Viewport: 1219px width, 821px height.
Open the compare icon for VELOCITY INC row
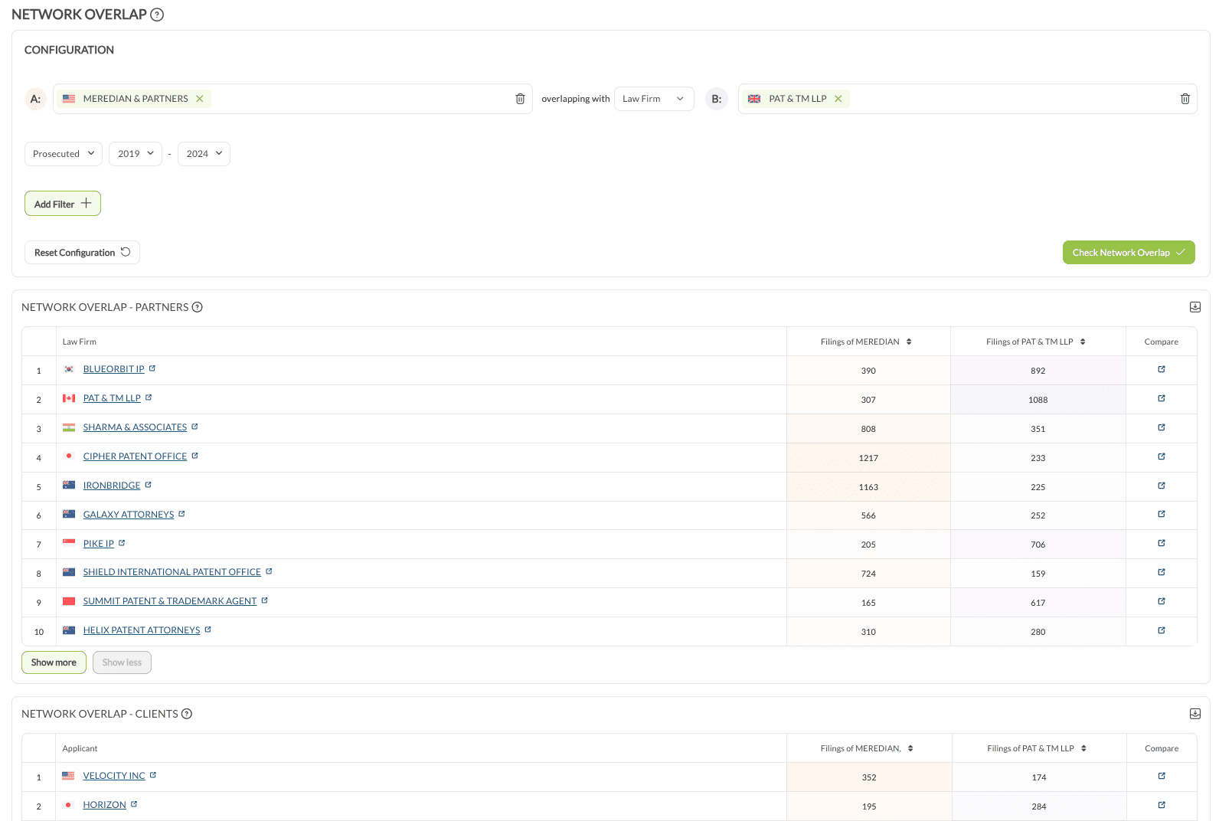1162,776
